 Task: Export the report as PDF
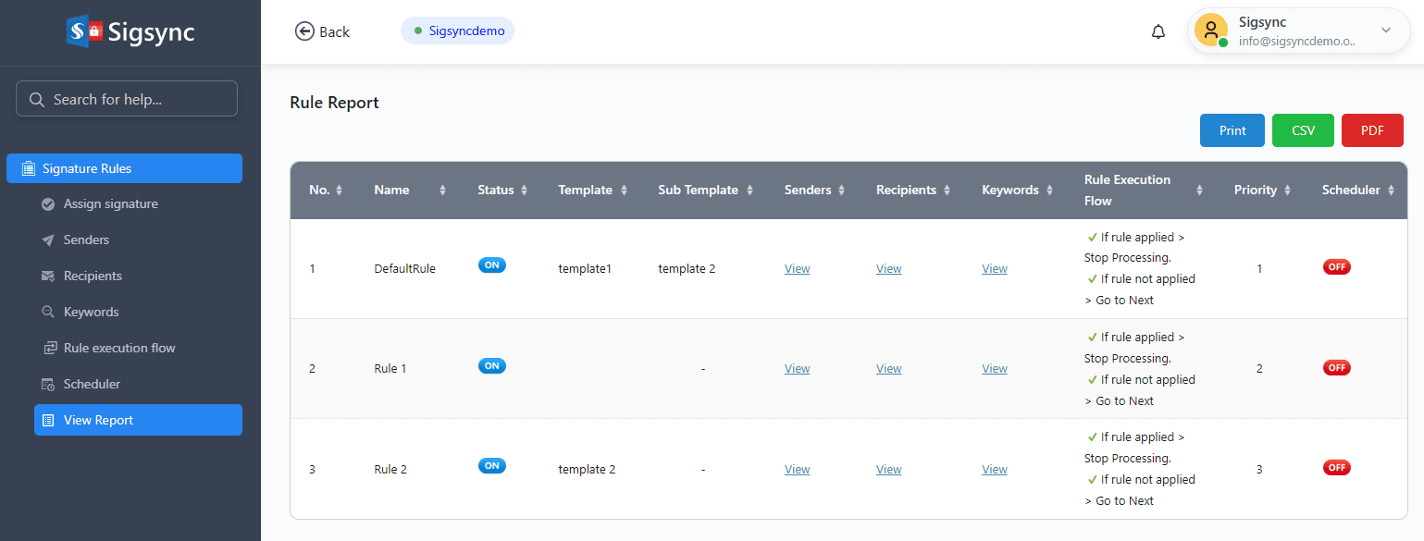tap(1371, 130)
